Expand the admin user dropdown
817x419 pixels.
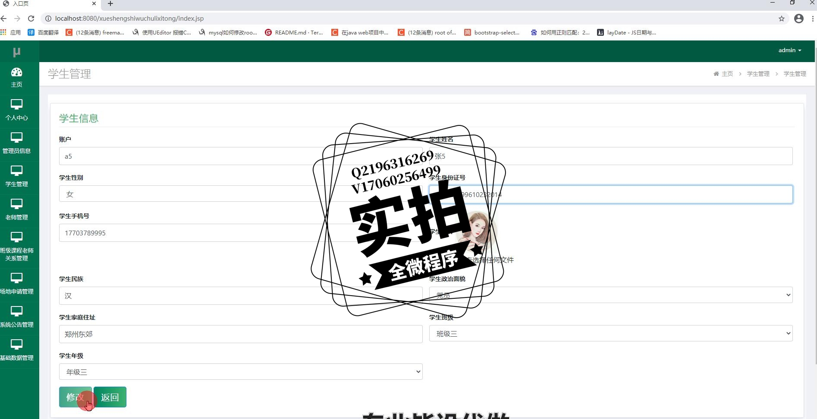789,50
